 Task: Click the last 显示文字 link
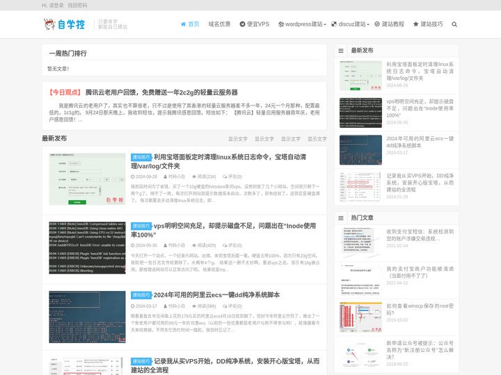pos(317,139)
